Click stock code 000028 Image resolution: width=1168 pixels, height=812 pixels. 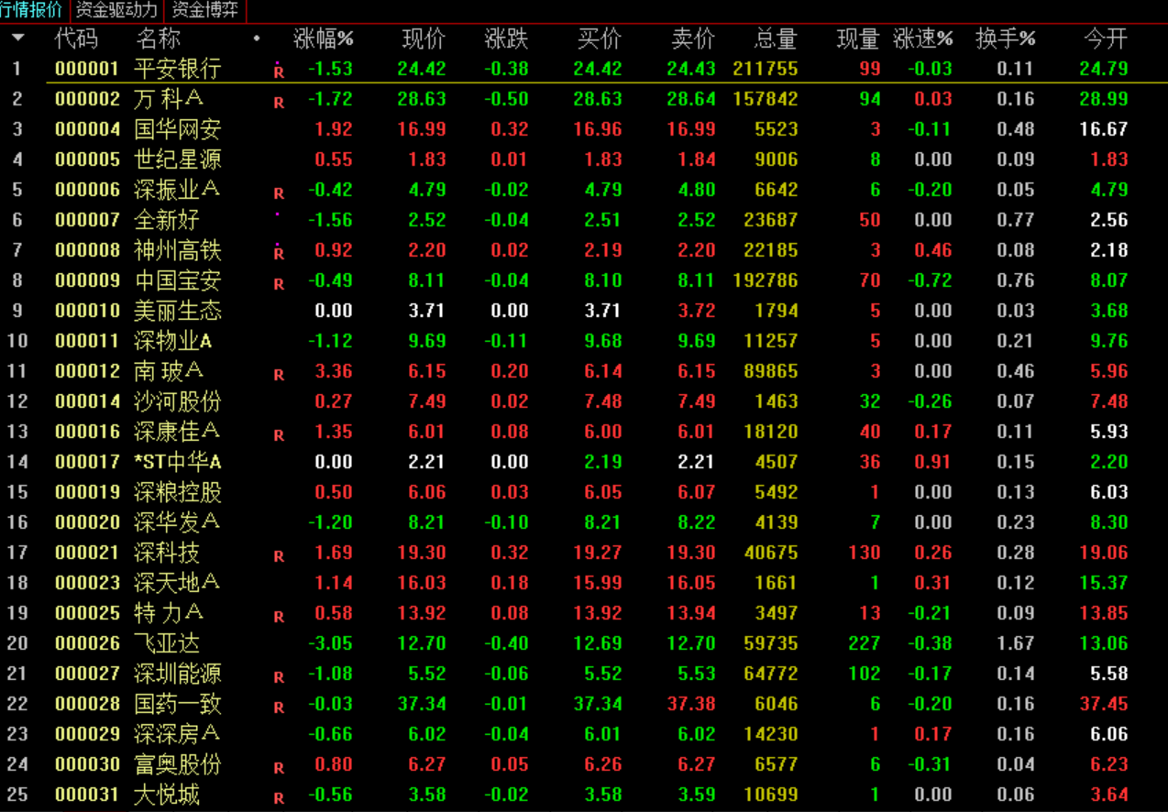(87, 704)
